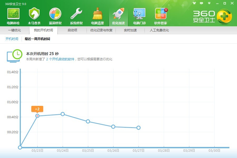Viewport: 237px width, 158px height.
Task: Open 软件管家 software manager icon
Action: click(161, 14)
